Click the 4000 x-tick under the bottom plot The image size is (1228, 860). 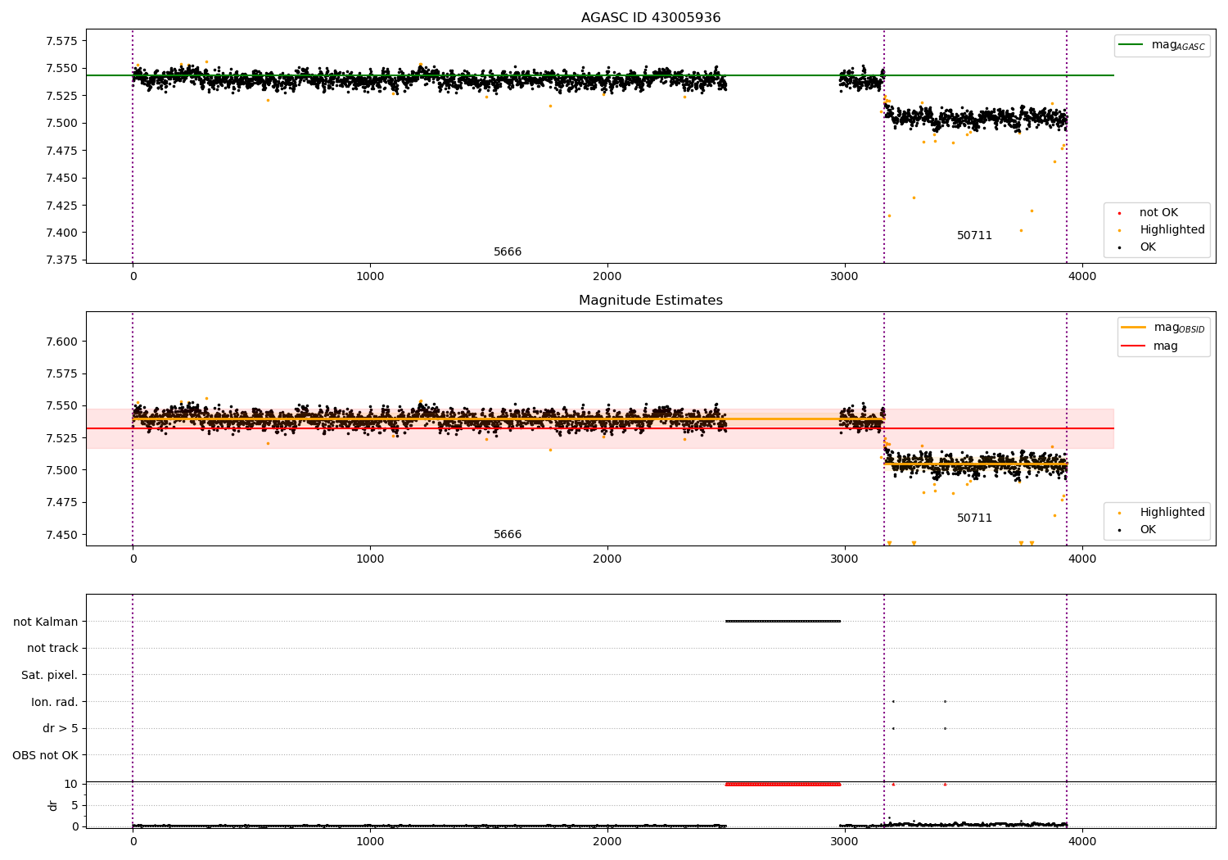click(1082, 842)
